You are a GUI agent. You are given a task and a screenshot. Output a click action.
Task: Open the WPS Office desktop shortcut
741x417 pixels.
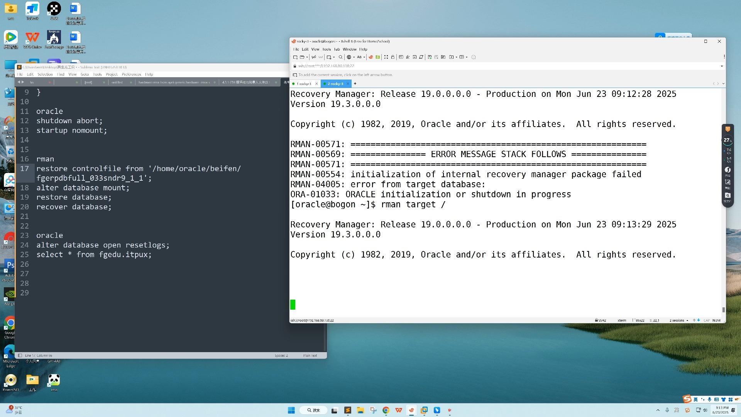point(32,40)
